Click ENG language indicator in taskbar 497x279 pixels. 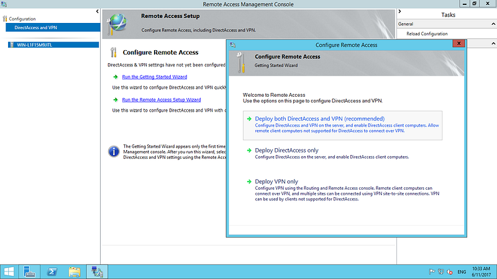pos(462,272)
